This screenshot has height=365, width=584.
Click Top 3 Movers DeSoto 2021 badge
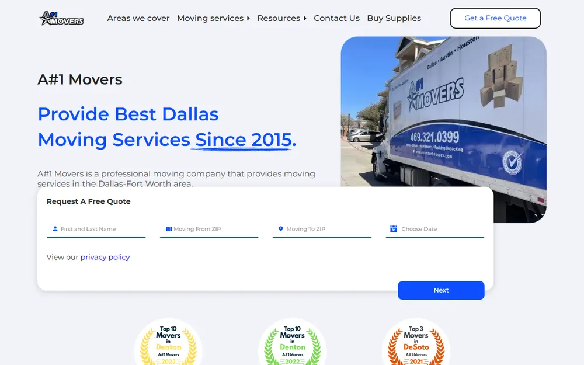[416, 342]
